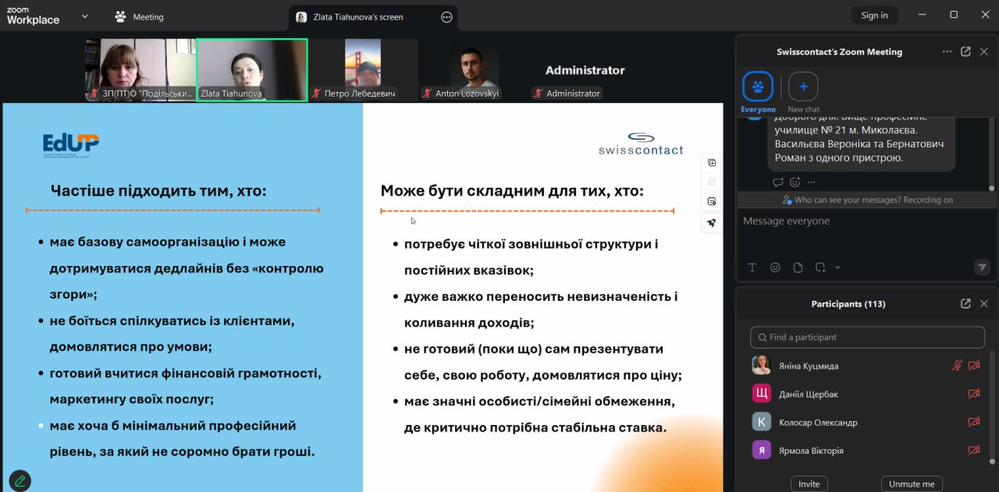
Task: Click the Invite button
Action: (x=809, y=483)
